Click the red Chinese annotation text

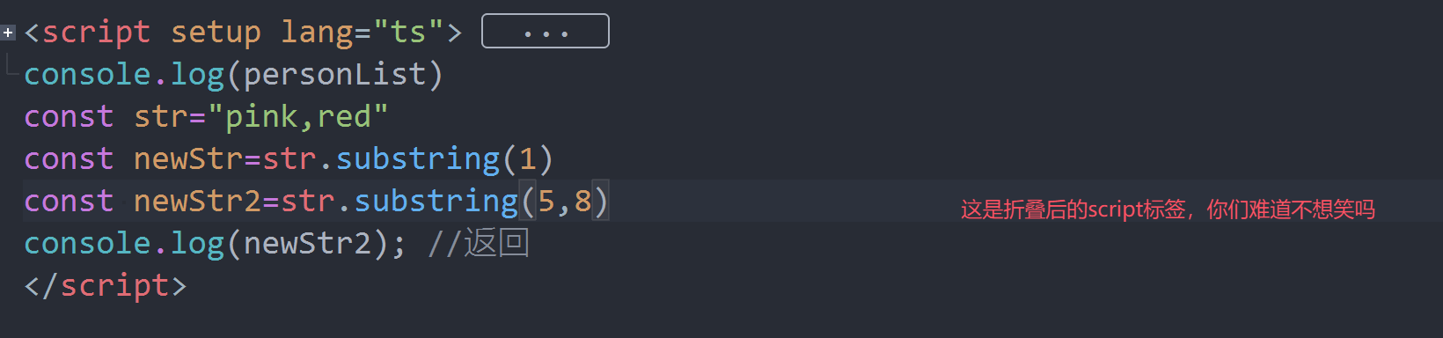(1168, 209)
